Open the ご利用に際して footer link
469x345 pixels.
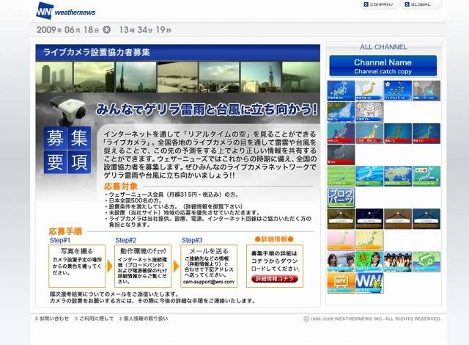pos(93,319)
